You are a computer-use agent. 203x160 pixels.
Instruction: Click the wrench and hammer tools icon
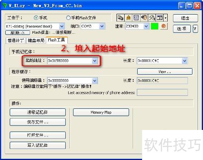pos(152,18)
